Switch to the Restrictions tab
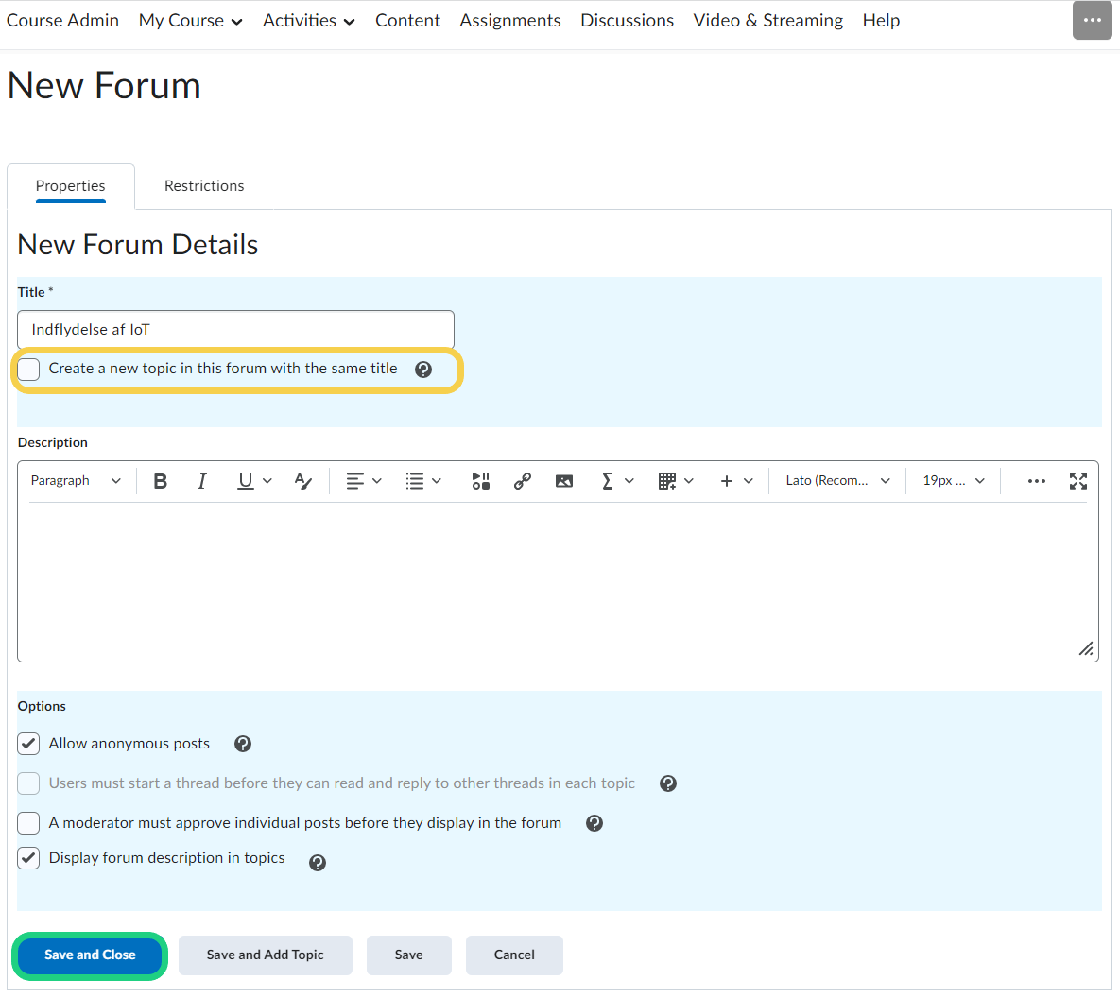The image size is (1120, 998). click(x=204, y=186)
